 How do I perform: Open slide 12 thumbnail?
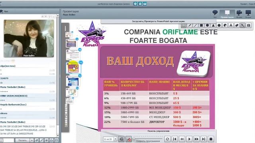(x=73, y=81)
